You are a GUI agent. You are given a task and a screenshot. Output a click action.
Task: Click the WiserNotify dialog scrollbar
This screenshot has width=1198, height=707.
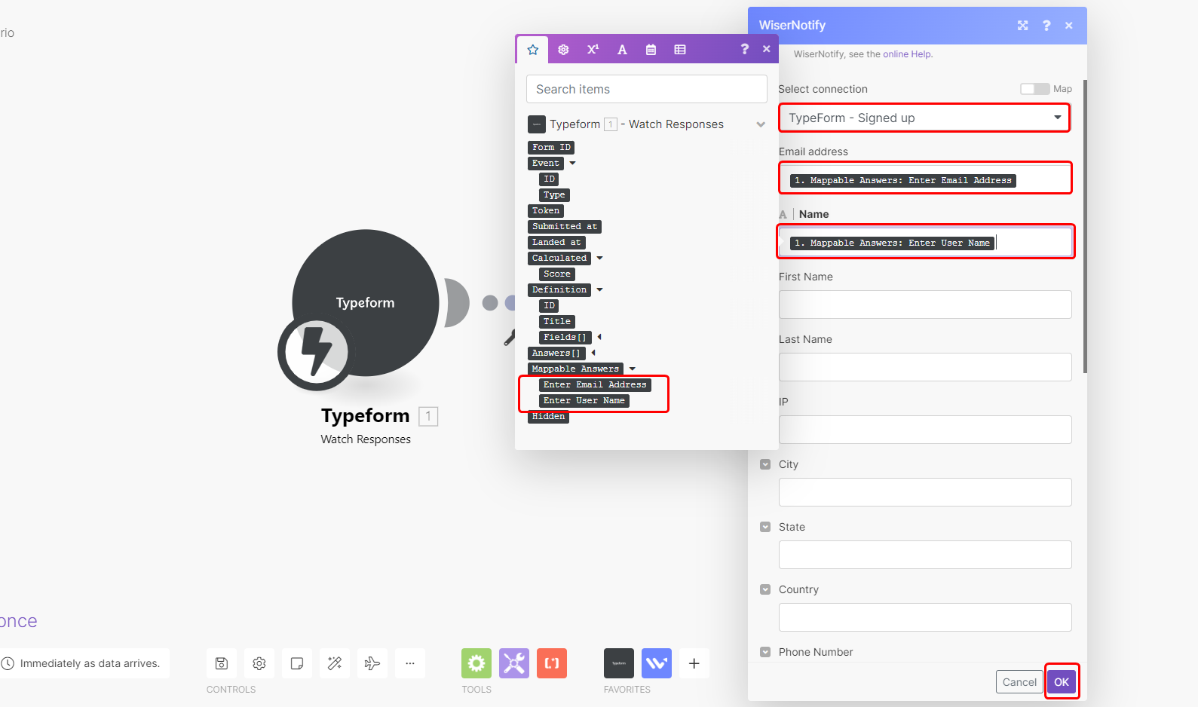[x=1085, y=226]
